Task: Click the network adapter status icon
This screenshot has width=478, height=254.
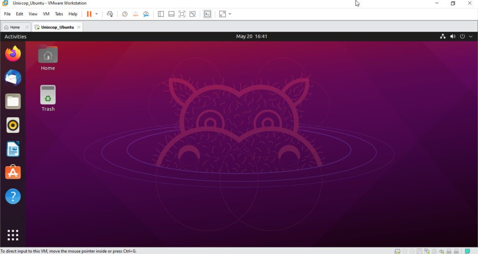Action: click(427, 251)
